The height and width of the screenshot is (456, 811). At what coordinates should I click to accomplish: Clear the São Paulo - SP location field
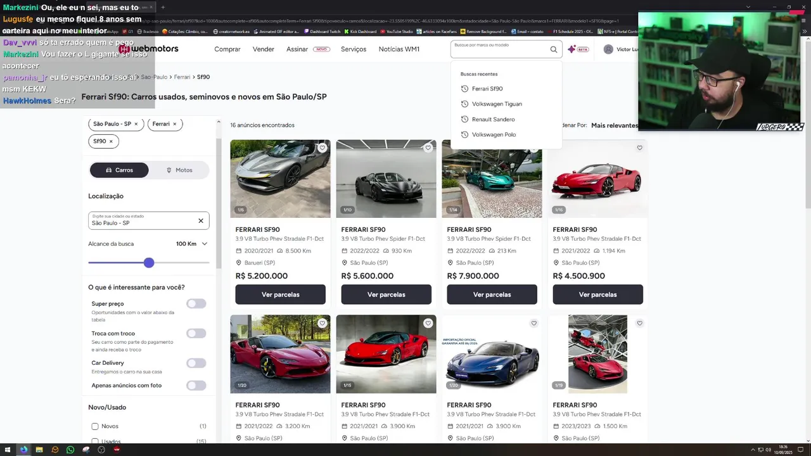(201, 221)
